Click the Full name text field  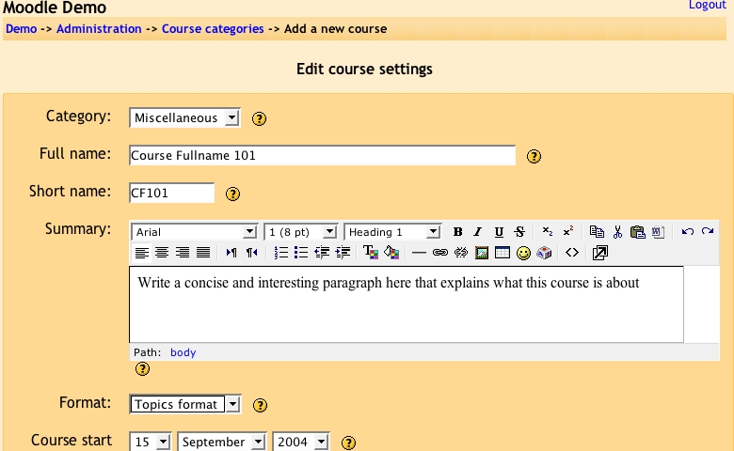pyautogui.click(x=322, y=156)
